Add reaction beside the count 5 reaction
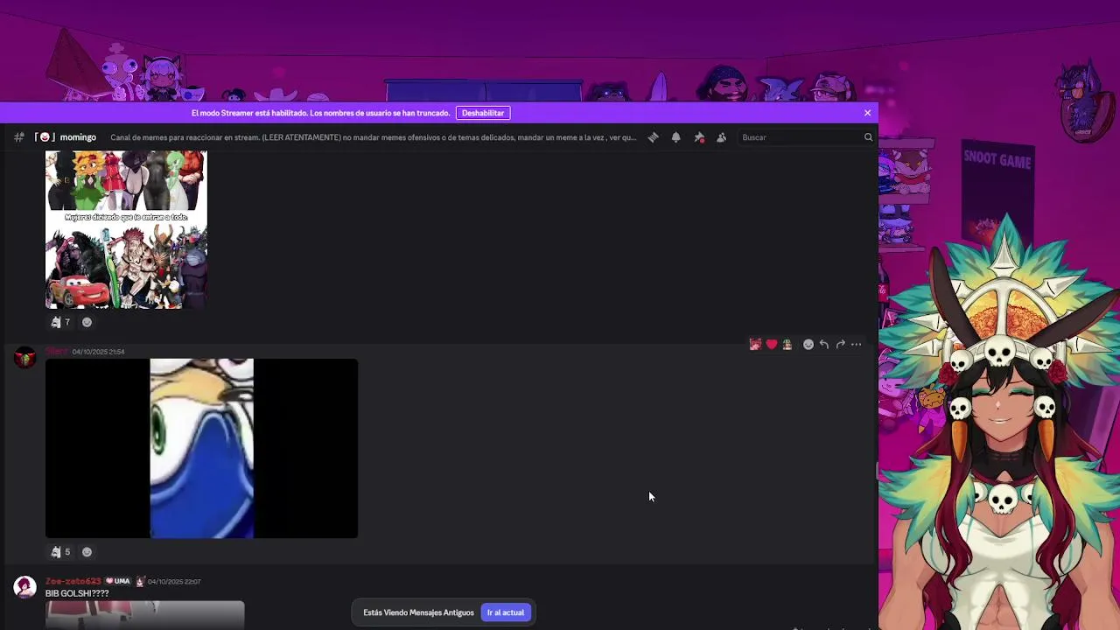 pyautogui.click(x=87, y=552)
